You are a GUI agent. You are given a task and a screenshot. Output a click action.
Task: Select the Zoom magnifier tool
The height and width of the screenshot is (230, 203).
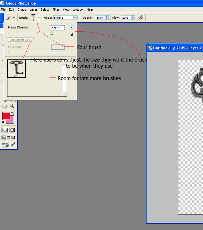tap(12, 106)
